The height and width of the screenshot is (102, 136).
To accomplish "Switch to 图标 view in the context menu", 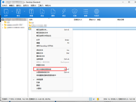I will (x=52, y=86).
